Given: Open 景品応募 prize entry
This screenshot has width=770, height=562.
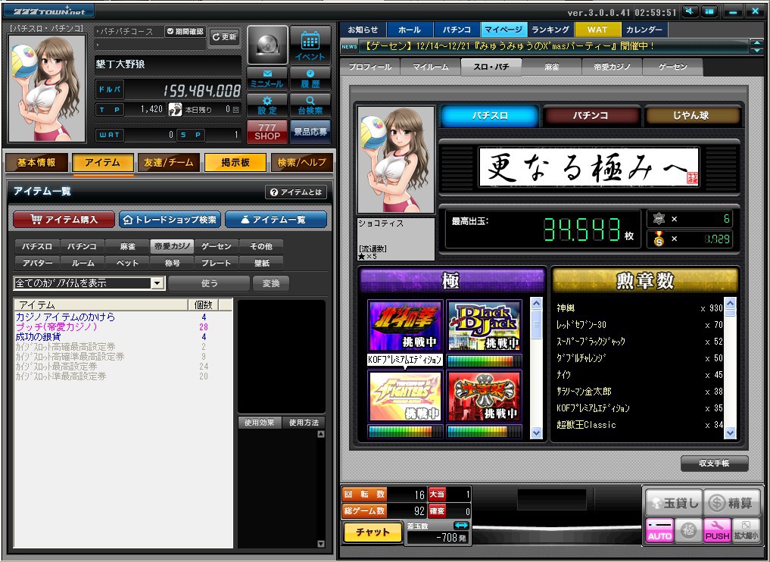Looking at the screenshot, I should (x=310, y=131).
